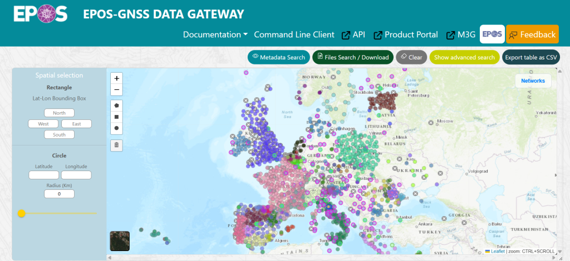570x261 pixels.
Task: Click the radius slider handle
Action: [x=22, y=213]
